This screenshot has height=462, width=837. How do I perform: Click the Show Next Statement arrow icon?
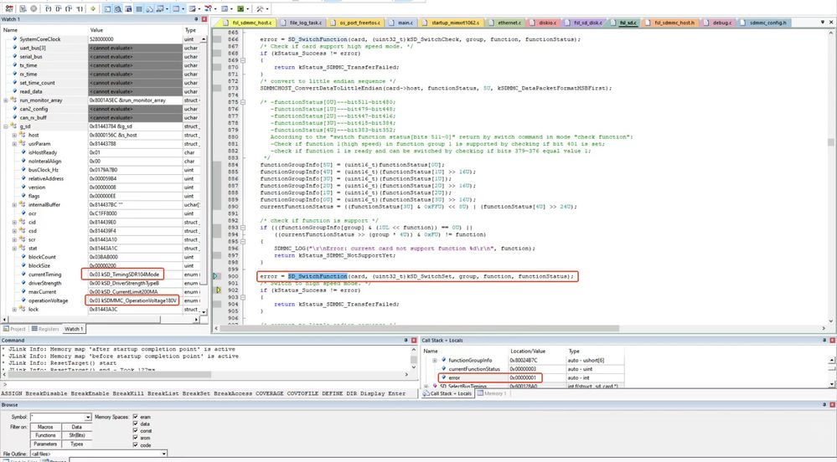[x=93, y=8]
